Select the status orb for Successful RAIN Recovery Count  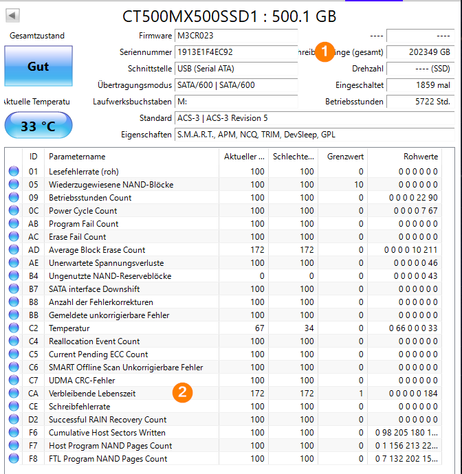pos(14,419)
